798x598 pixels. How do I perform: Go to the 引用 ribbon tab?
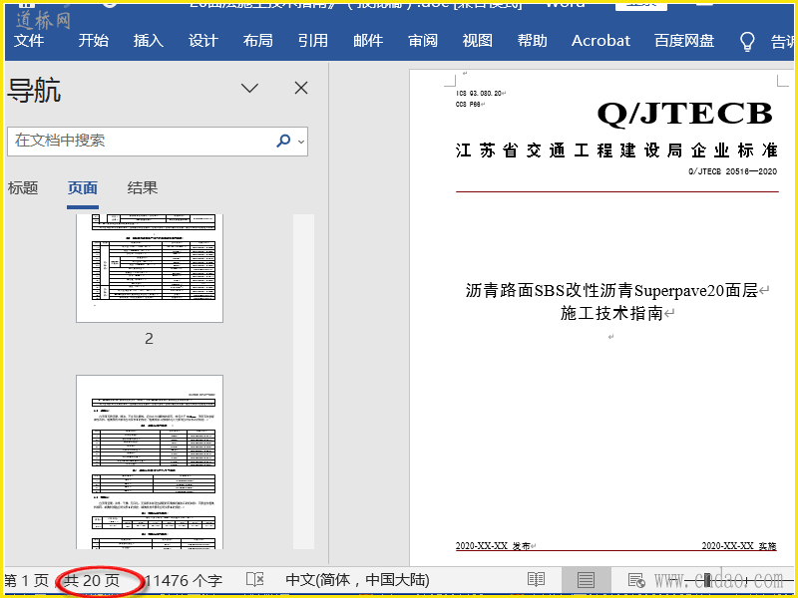[x=312, y=41]
